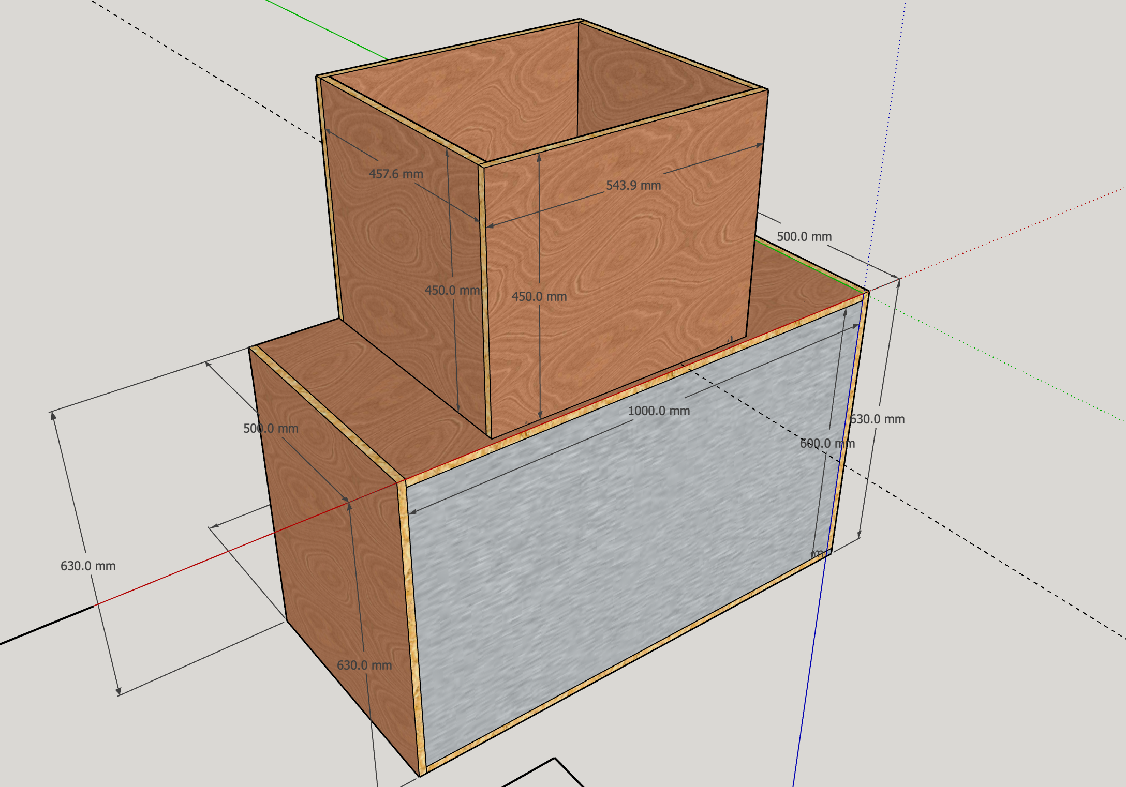This screenshot has width=1126, height=787.
Task: Click the 630.0 mm label at right edge
Action: [x=878, y=419]
